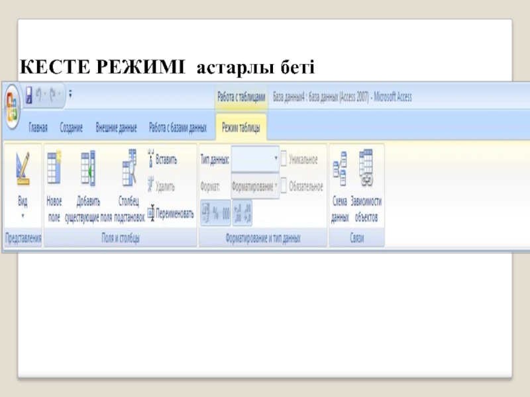
Task: Click the Вставить column button
Action: coord(164,159)
